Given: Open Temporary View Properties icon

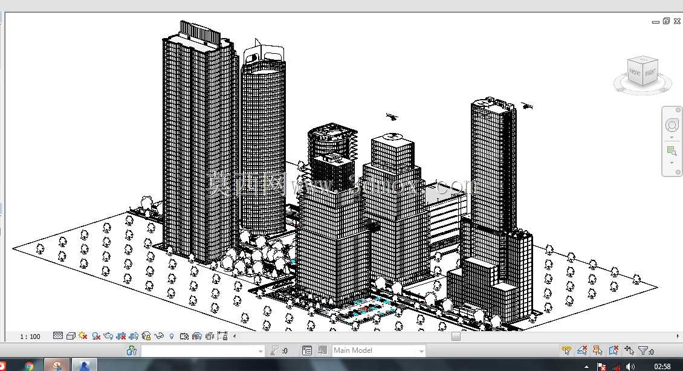Looking at the screenshot, I should pos(184,336).
